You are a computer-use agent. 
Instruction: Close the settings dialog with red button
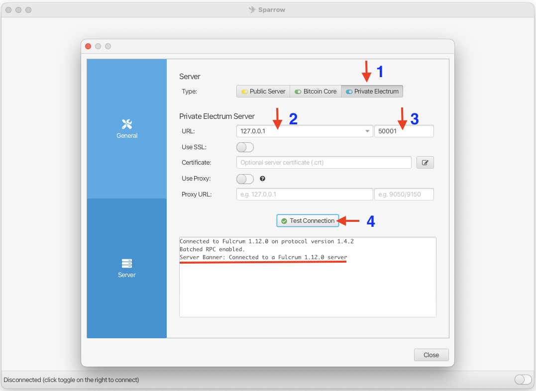click(88, 46)
